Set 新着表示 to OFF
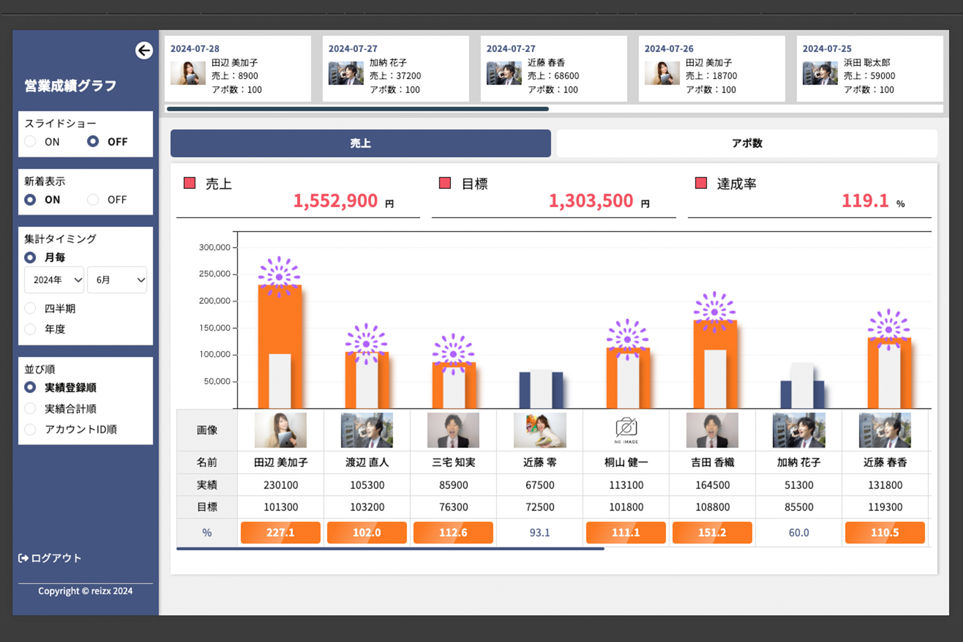This screenshot has height=642, width=963. coord(93,200)
